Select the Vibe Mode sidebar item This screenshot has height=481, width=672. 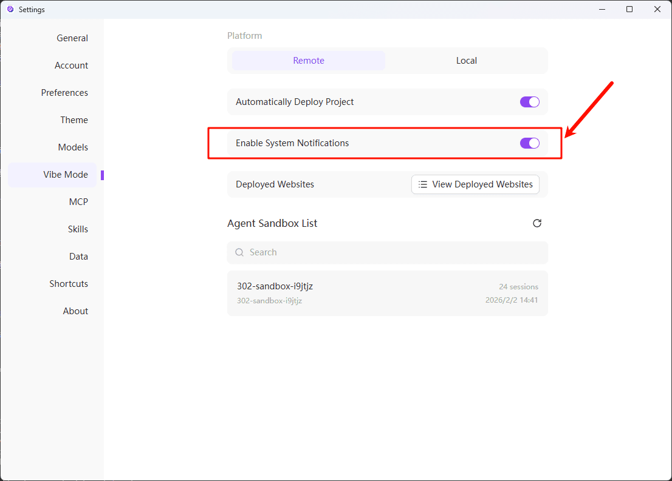[66, 175]
